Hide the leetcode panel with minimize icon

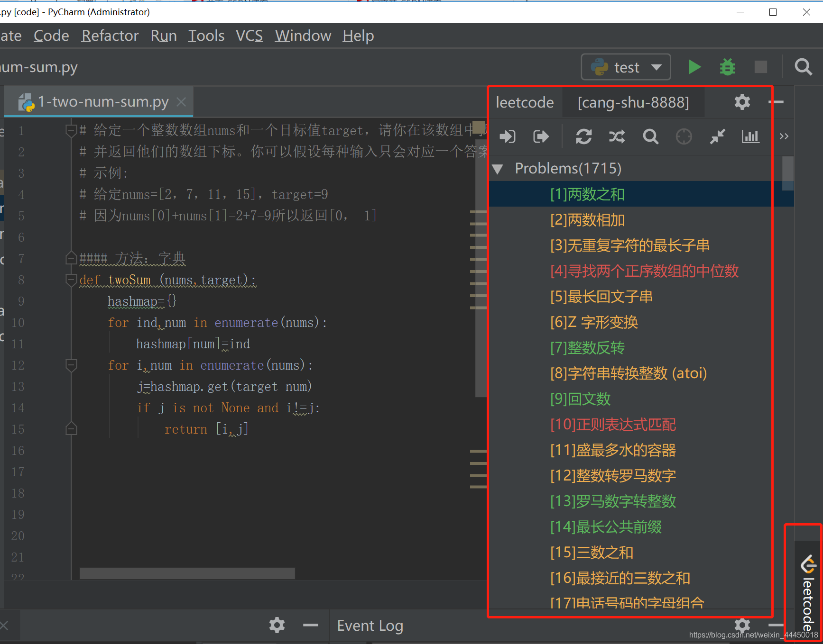point(777,102)
